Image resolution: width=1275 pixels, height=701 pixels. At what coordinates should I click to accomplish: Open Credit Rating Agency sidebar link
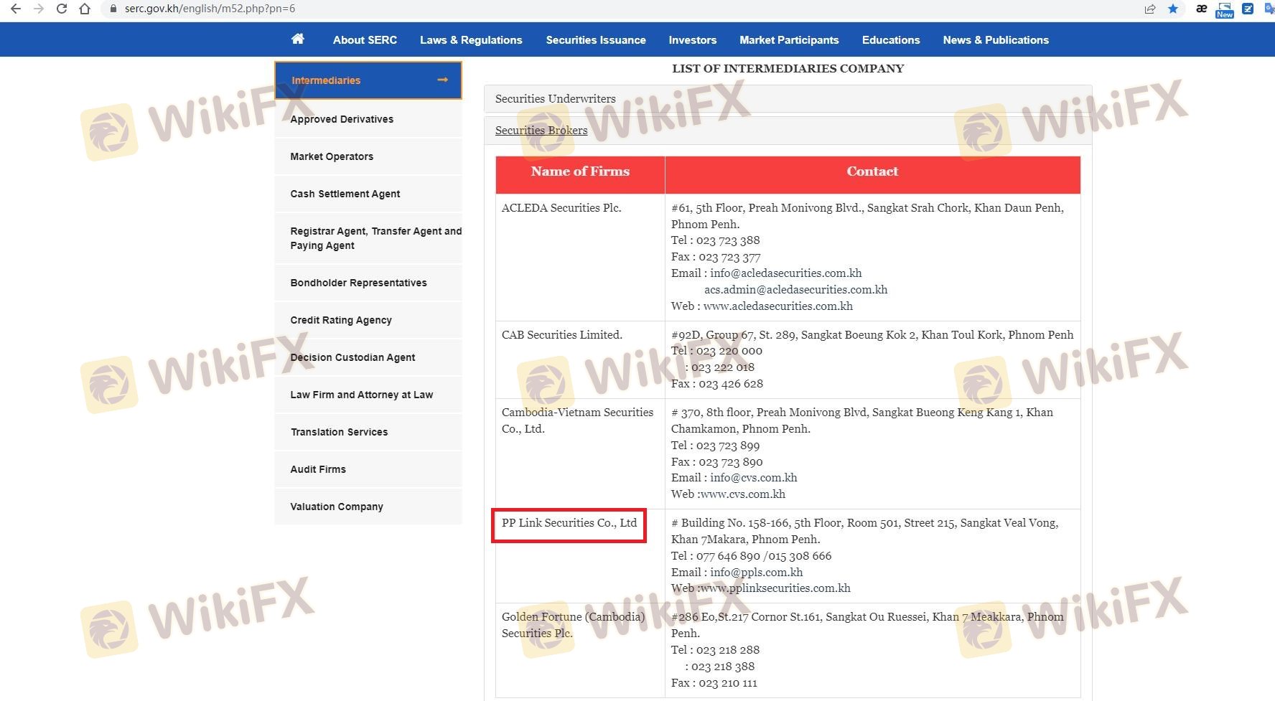coord(341,320)
